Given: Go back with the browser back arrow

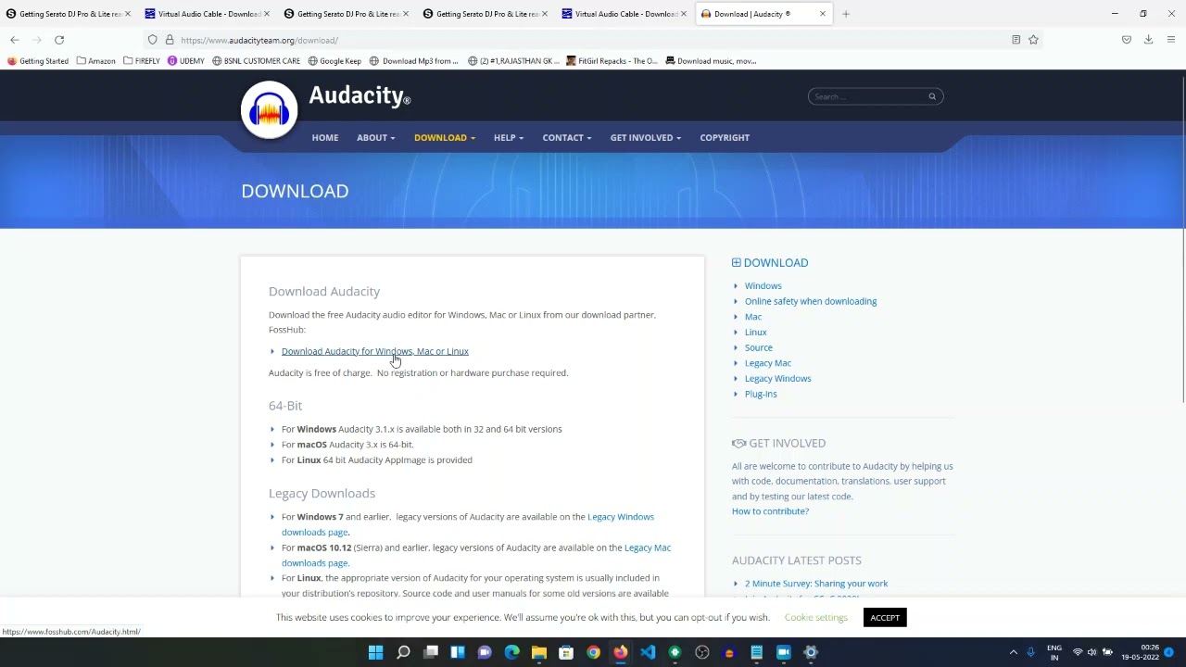Looking at the screenshot, I should tap(15, 40).
